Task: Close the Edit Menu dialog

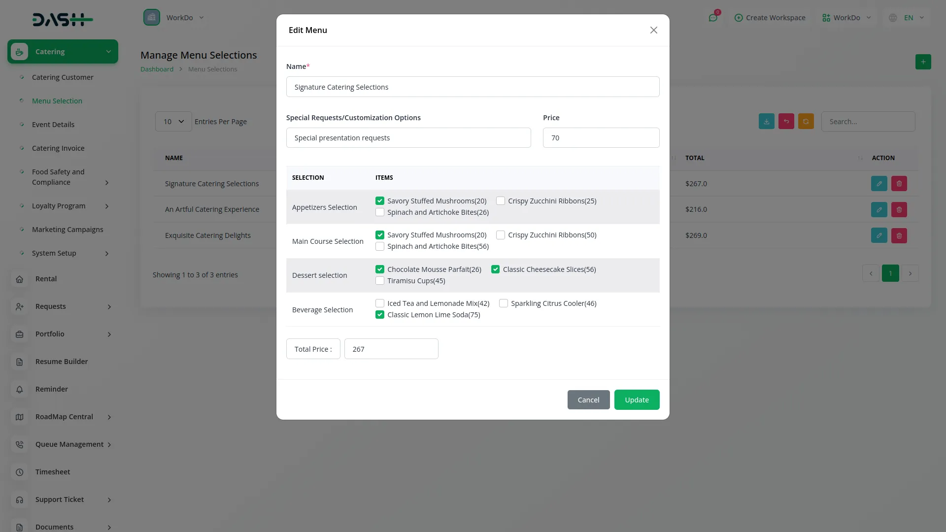Action: coord(653,31)
